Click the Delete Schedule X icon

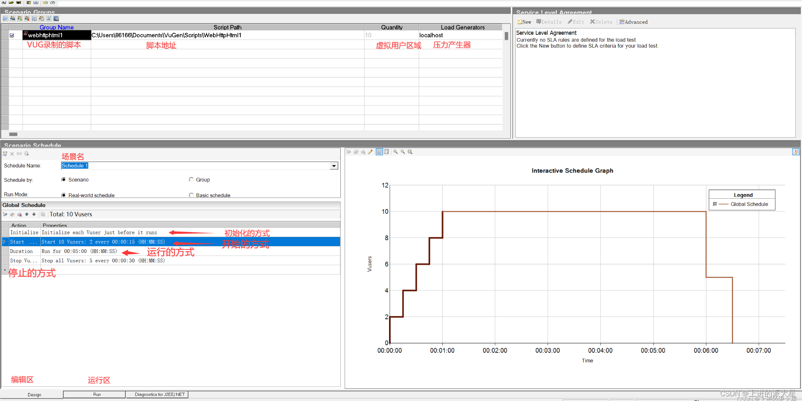[12, 154]
